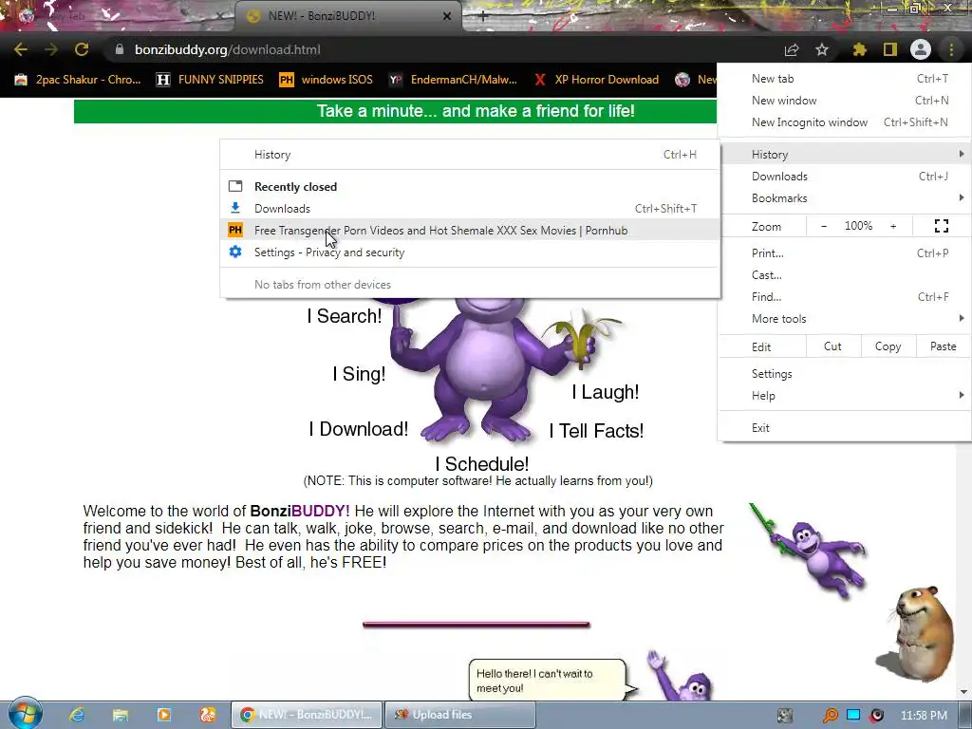
Task: Click the Windows Start orb
Action: (x=25, y=714)
